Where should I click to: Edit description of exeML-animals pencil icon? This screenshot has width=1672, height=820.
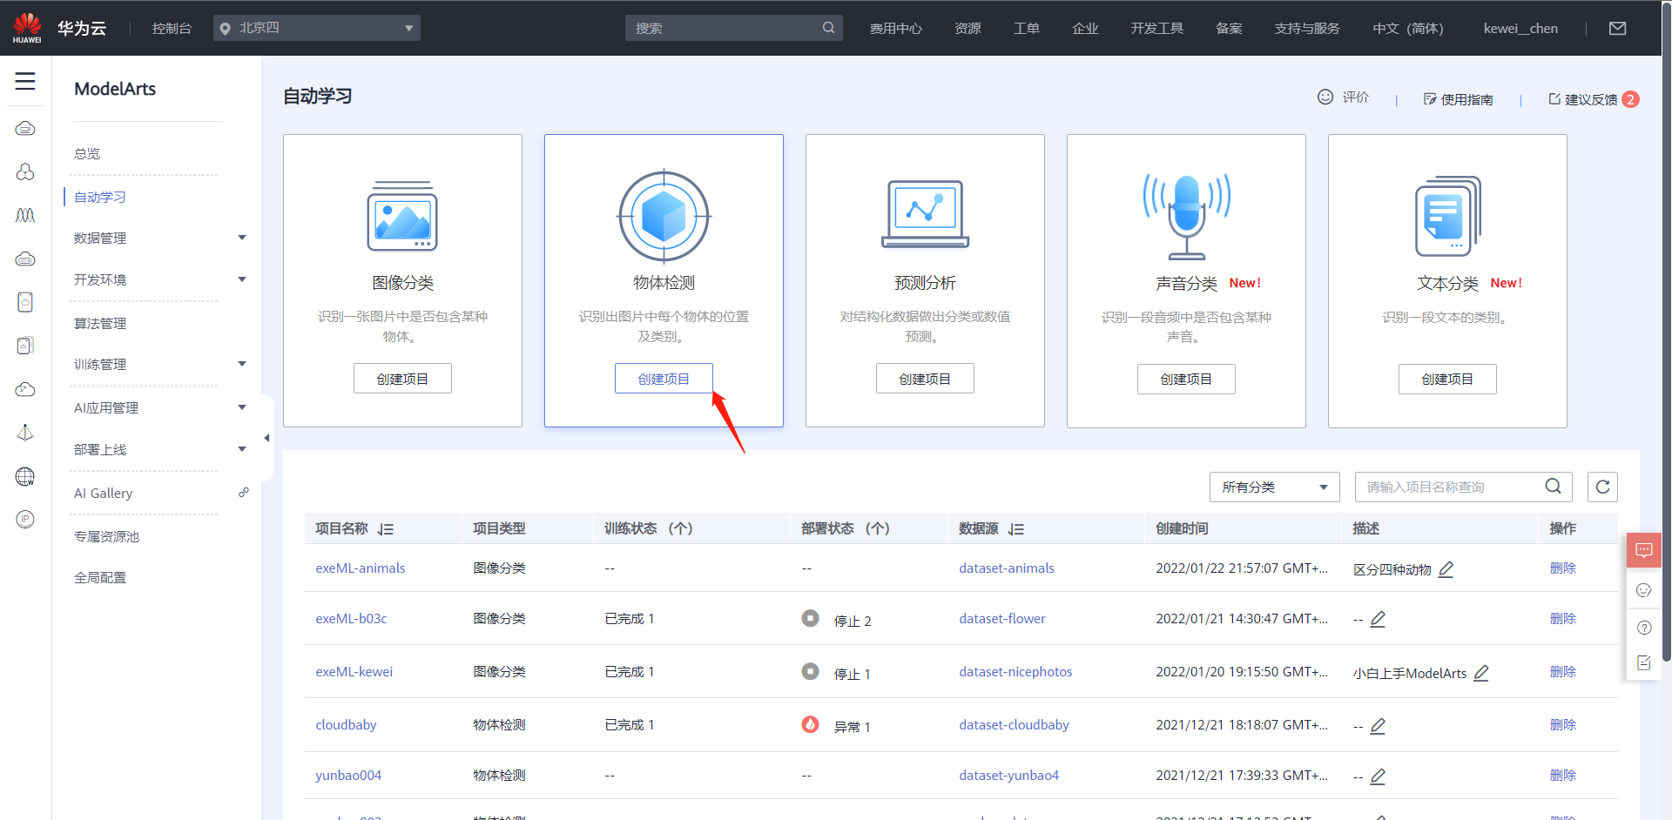click(1446, 569)
